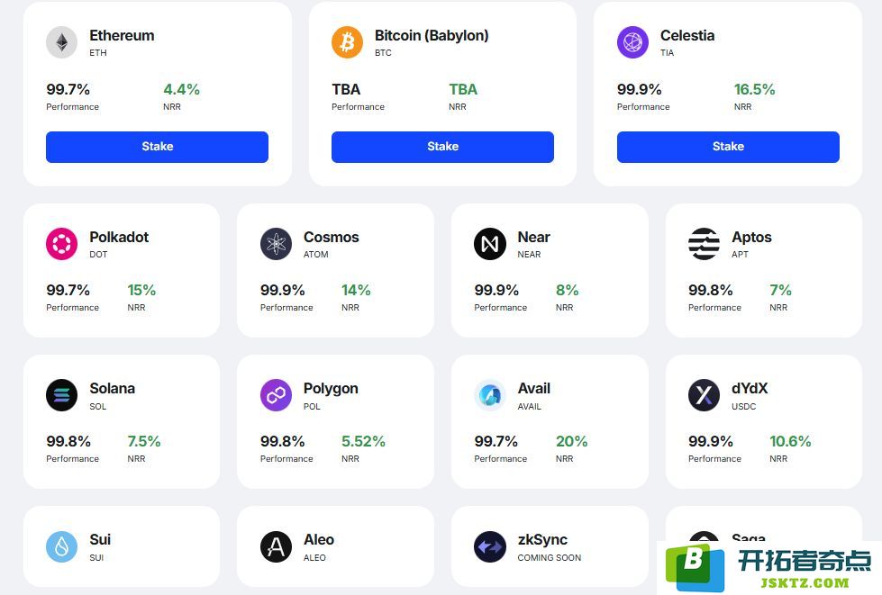
Task: Click the blue Sui droplet icon
Action: [62, 546]
